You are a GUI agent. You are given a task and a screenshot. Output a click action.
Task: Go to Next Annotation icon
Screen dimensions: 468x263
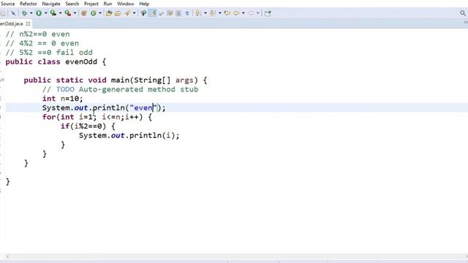pyautogui.click(x=197, y=13)
